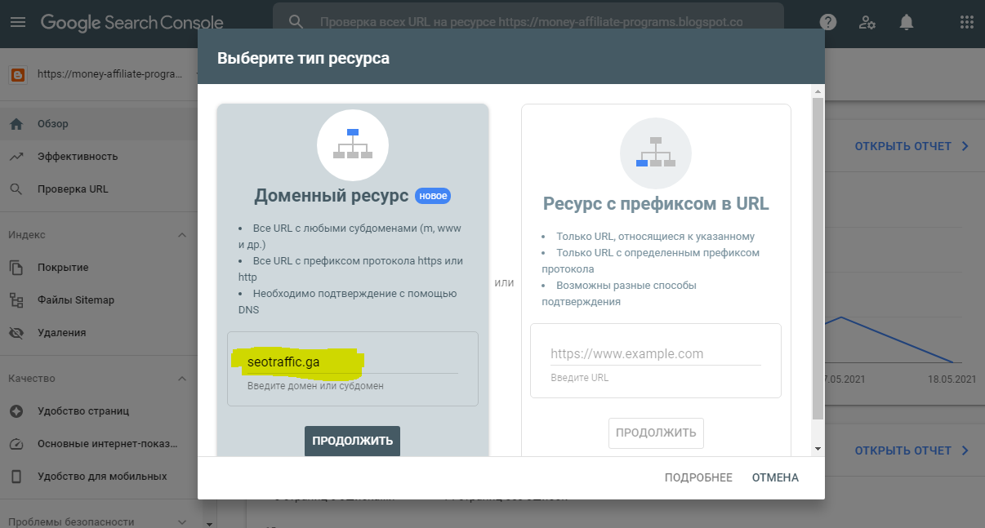Viewport: 985px width, 528px height.
Task: Click the ПОДРОБНЕЕ button
Action: click(x=698, y=477)
